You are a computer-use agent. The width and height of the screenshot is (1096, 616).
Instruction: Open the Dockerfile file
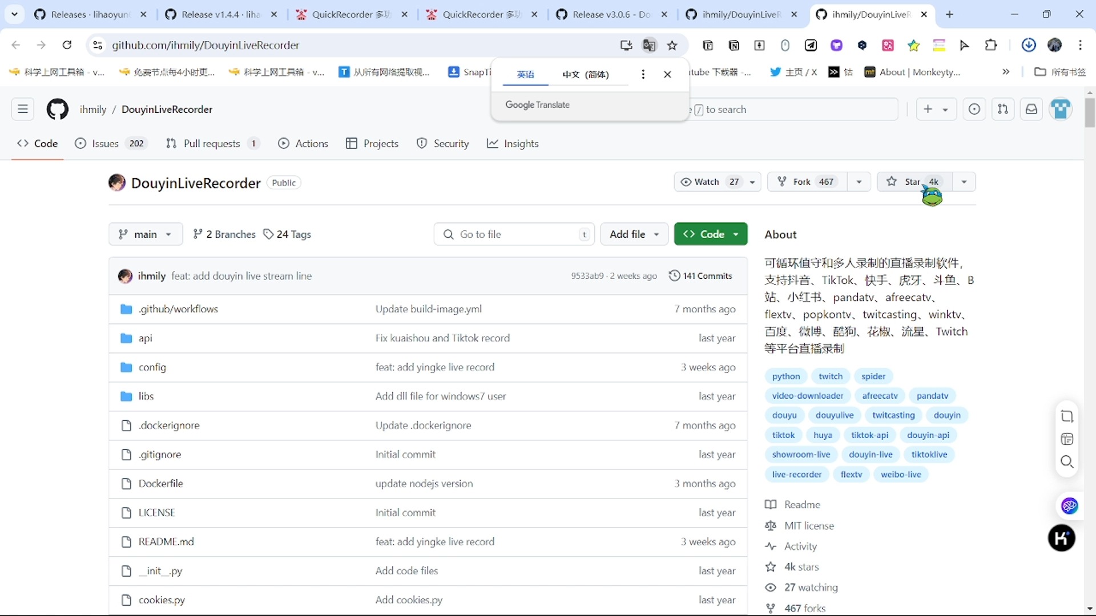[x=160, y=484]
